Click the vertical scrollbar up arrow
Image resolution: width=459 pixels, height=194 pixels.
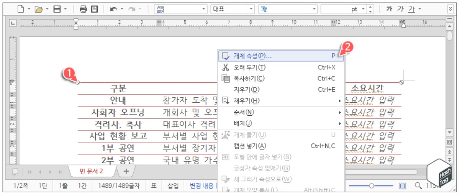(449, 27)
